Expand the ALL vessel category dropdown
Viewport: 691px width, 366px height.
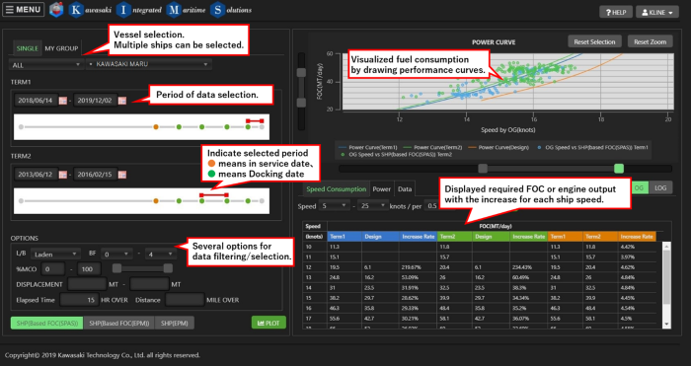coord(45,65)
